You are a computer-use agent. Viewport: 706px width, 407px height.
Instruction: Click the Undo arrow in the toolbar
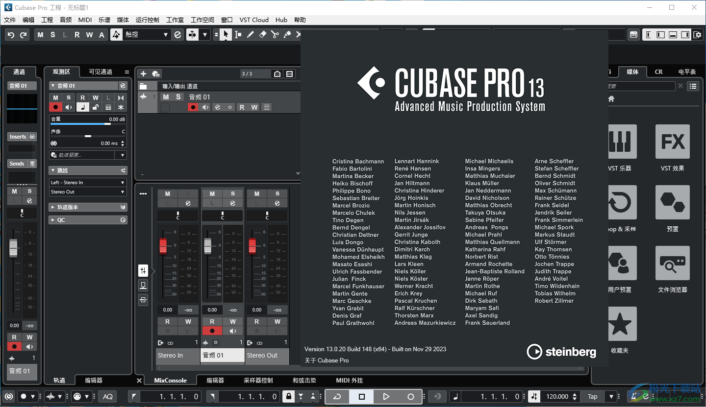11,35
